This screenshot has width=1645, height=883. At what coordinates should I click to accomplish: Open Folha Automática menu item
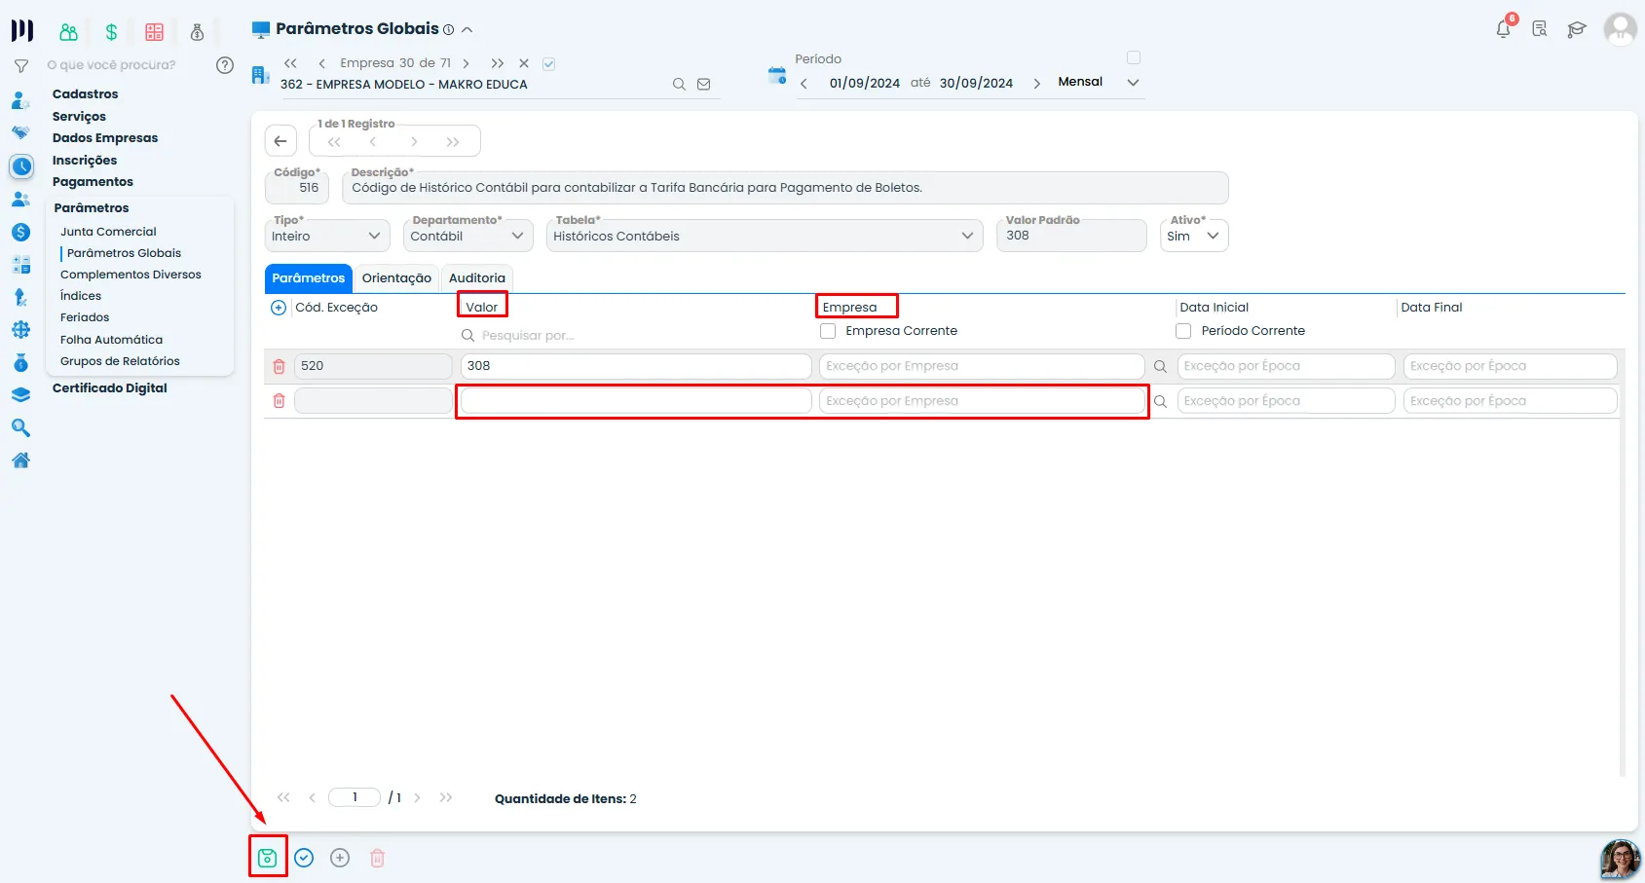click(111, 340)
